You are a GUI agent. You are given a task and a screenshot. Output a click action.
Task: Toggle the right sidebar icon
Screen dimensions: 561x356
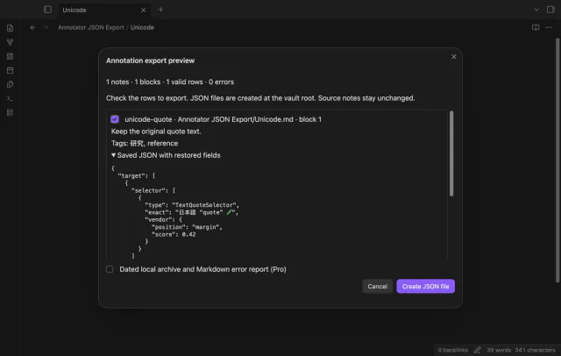click(550, 10)
